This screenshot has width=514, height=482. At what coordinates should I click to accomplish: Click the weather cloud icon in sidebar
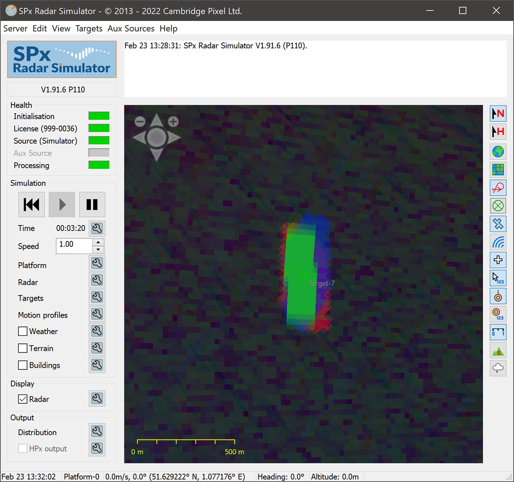(498, 369)
